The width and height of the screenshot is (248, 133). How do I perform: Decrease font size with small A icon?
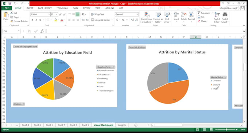[x=64, y=15]
